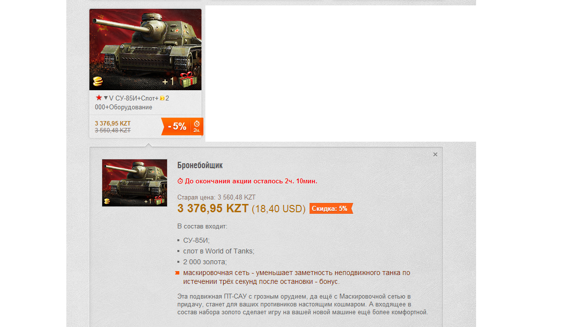This screenshot has height=327, width=566.
Task: Click the слот в World of Tanks list item
Action: click(219, 251)
